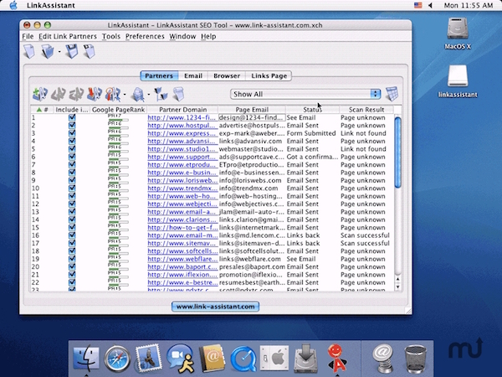Open the Show All filter dropdown
Screen dimensions: 502x377
pos(305,94)
